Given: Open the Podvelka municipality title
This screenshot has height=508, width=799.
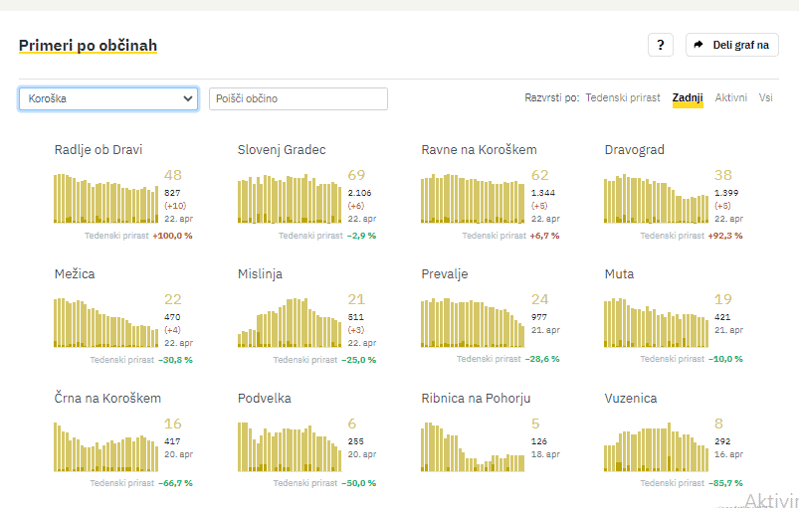Looking at the screenshot, I should 265,398.
